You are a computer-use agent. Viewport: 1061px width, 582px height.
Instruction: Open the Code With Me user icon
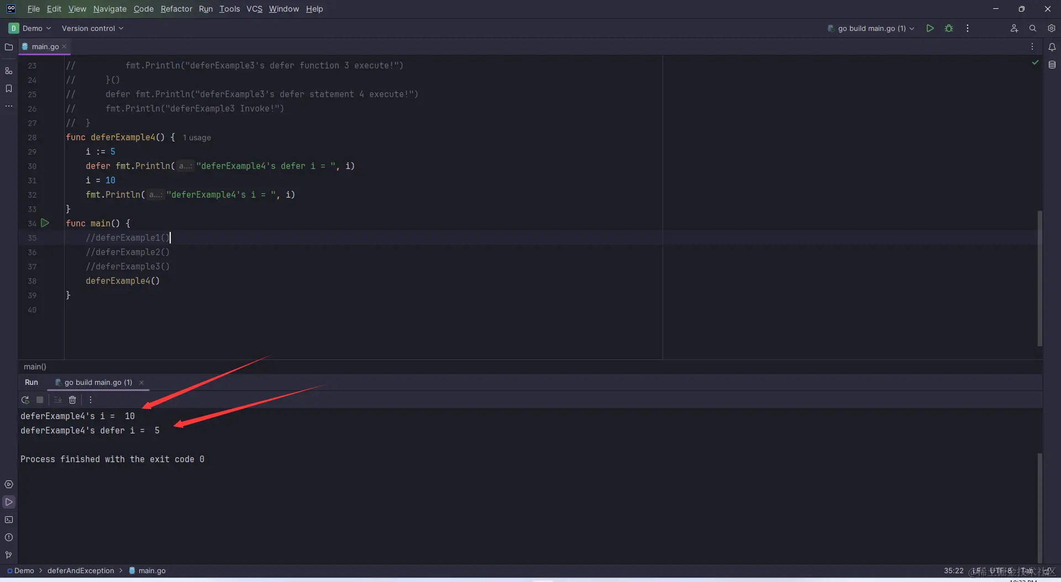[1014, 28]
